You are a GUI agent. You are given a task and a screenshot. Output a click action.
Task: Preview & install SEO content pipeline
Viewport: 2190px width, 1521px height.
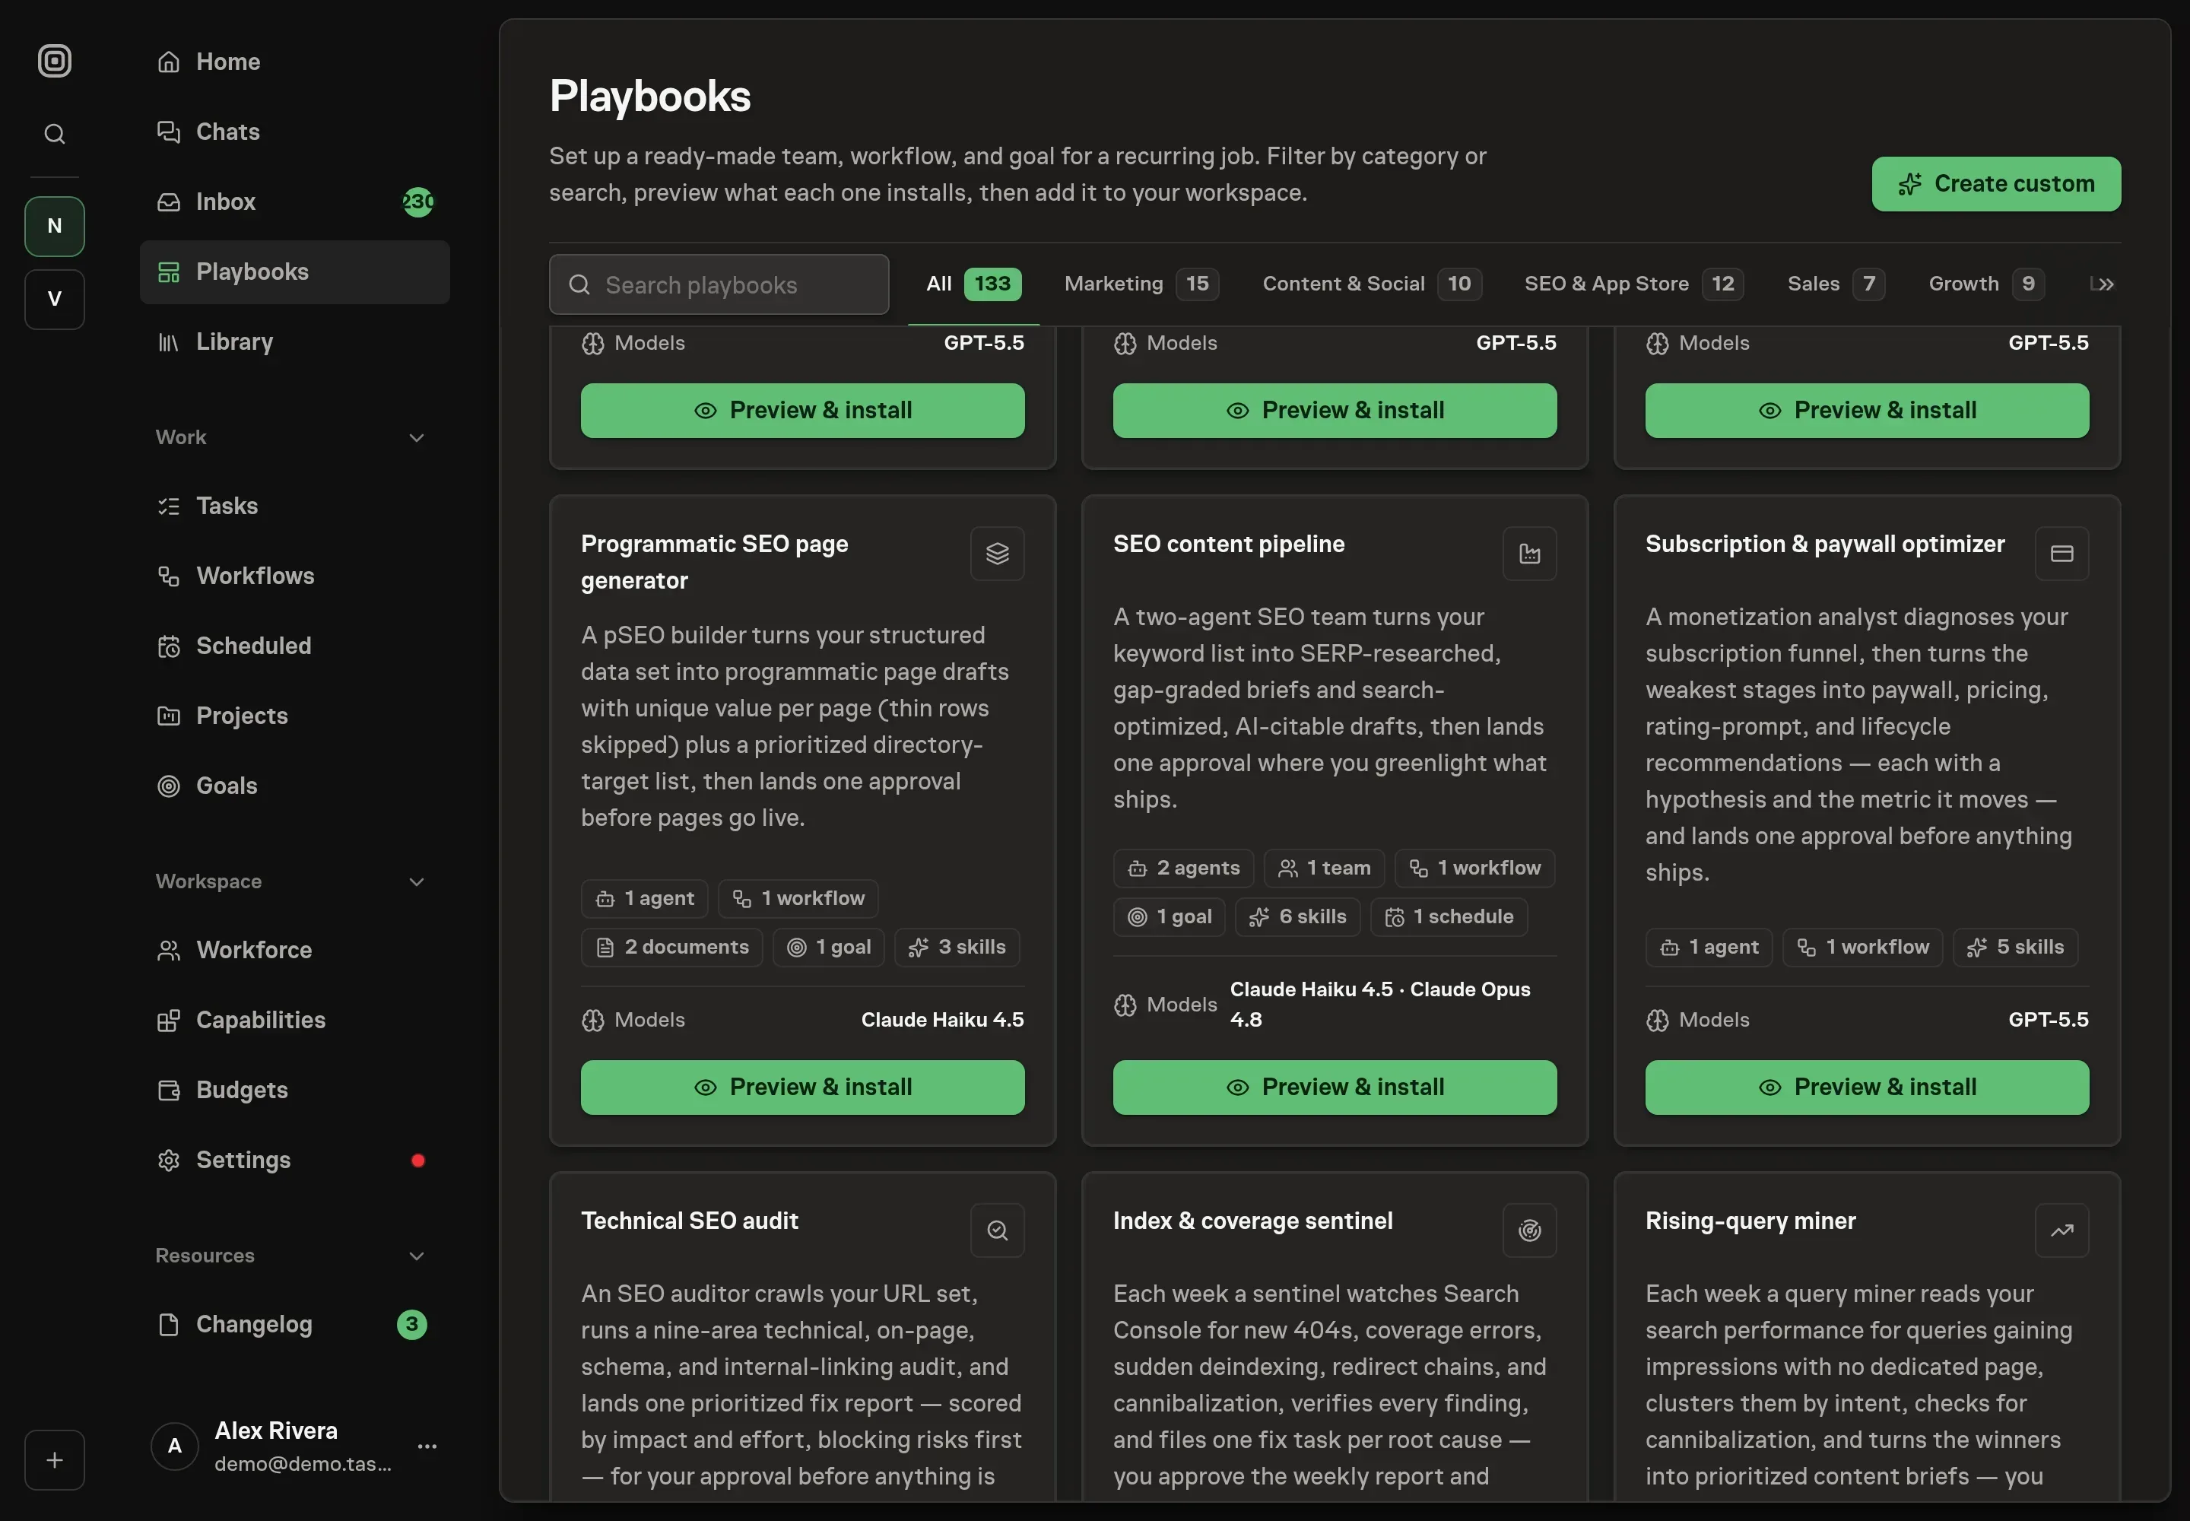point(1335,1088)
